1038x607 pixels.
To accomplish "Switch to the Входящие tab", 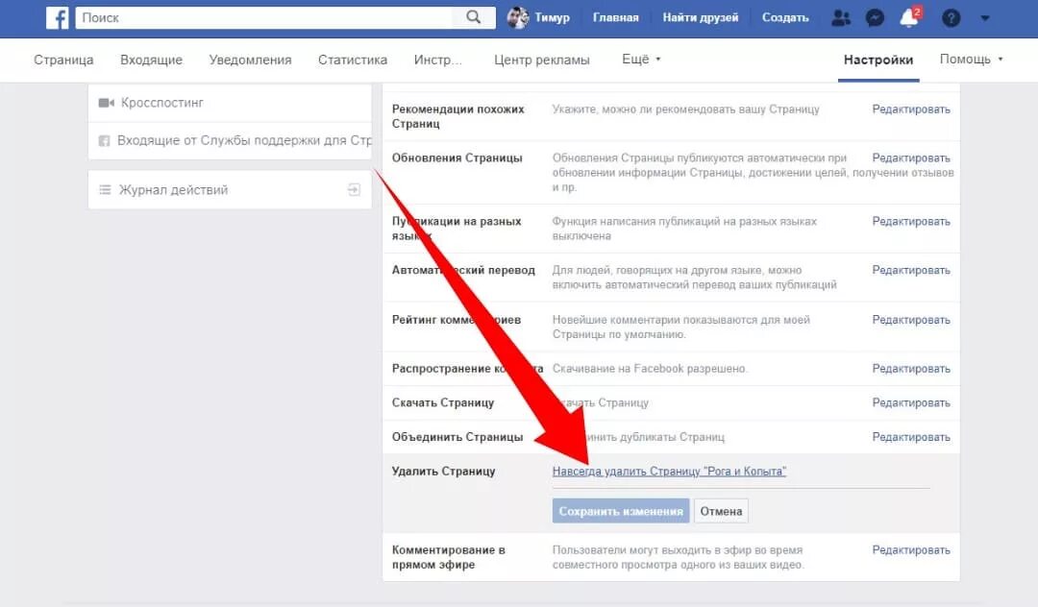I will 151,60.
